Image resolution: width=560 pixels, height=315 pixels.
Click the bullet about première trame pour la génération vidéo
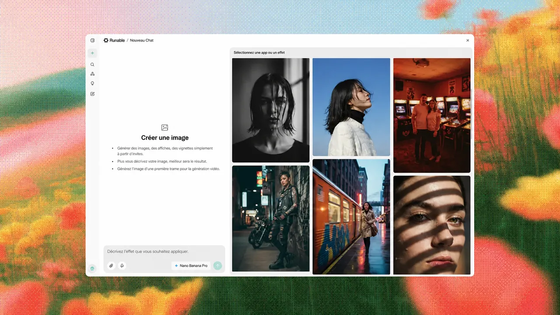tap(168, 169)
